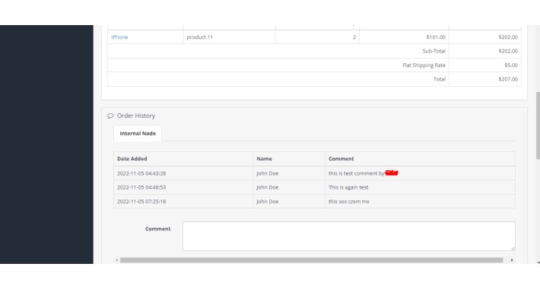Click the comment 'this is test comment by'
This screenshot has height=289, width=540.
(x=357, y=173)
